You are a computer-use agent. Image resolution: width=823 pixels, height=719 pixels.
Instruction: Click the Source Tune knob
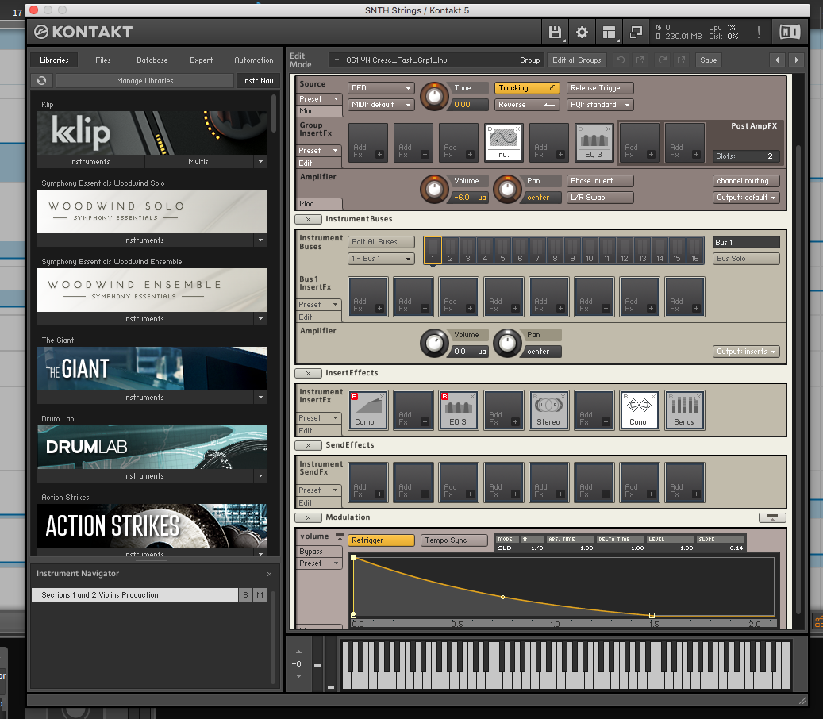434,97
